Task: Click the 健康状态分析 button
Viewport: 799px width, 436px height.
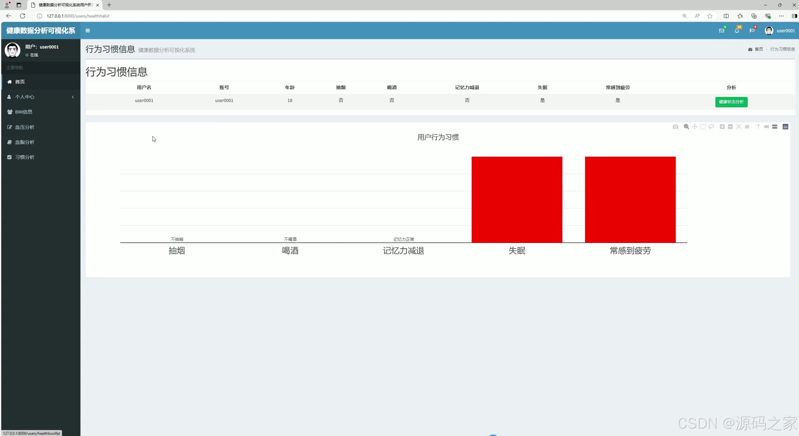Action: pos(731,102)
